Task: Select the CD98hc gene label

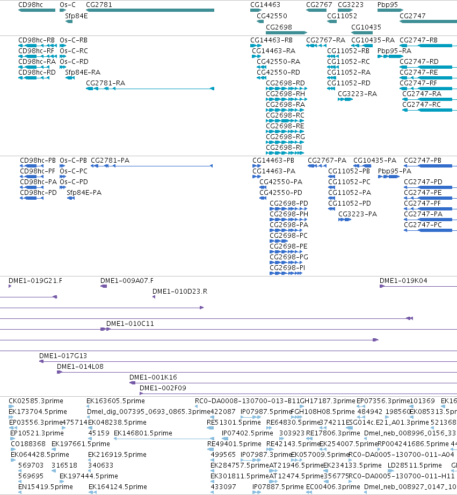Action: [x=31, y=5]
